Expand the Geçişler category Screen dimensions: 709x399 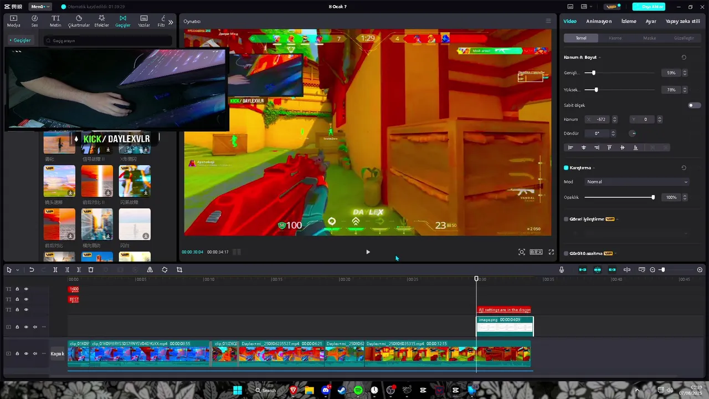[22, 40]
